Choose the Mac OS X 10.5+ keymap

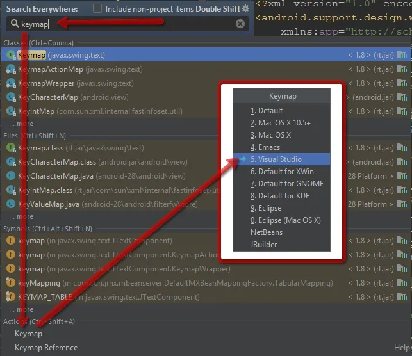(x=281, y=123)
